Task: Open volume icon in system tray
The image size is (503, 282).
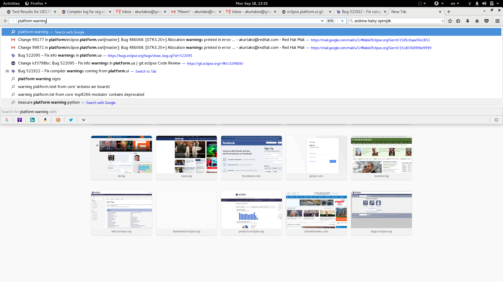Action: point(484,3)
